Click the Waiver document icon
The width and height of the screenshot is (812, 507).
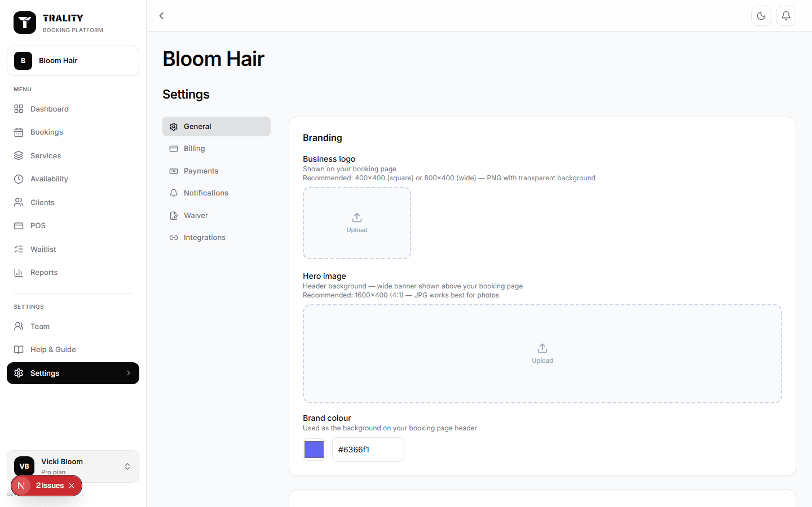174,216
